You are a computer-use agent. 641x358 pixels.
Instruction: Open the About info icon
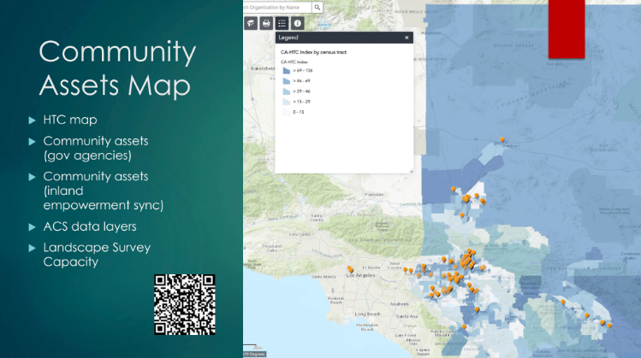[297, 24]
